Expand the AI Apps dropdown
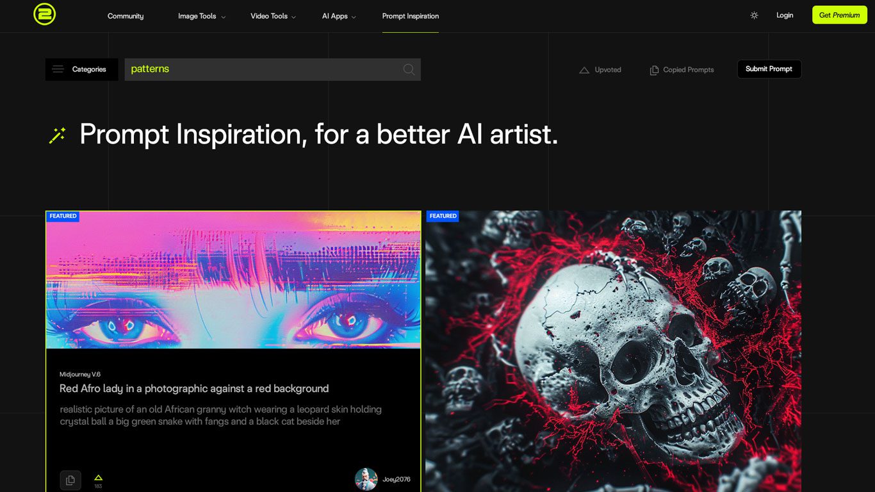The width and height of the screenshot is (875, 492). click(x=339, y=16)
